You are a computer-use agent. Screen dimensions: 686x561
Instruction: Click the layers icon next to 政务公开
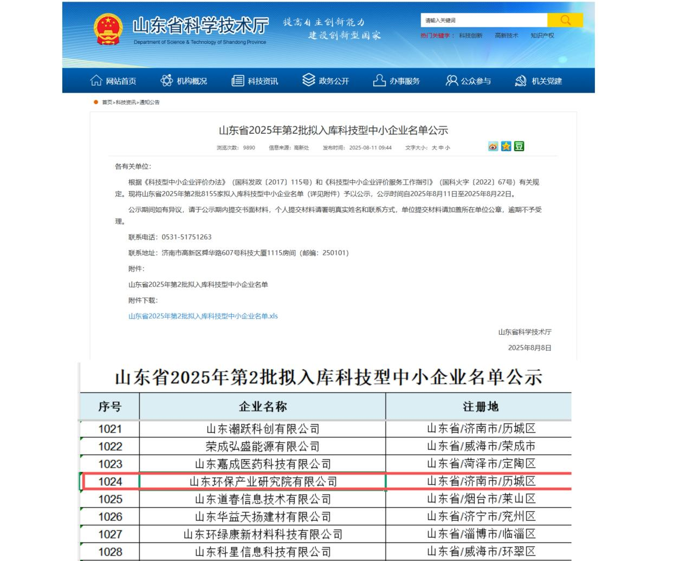pos(308,80)
